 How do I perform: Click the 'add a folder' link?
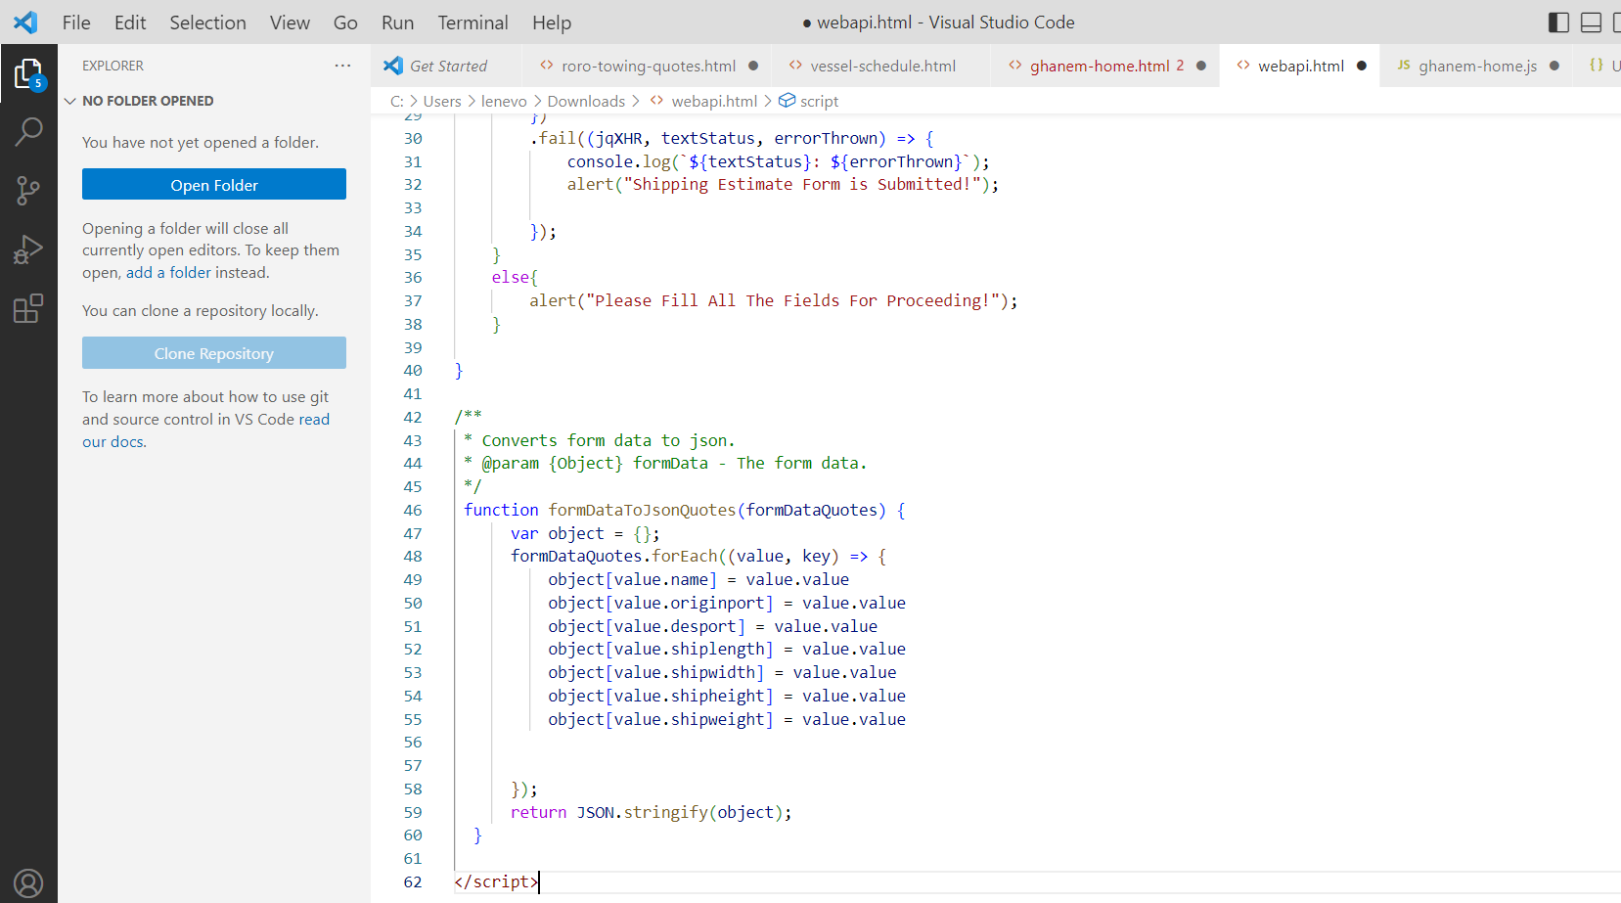point(166,272)
